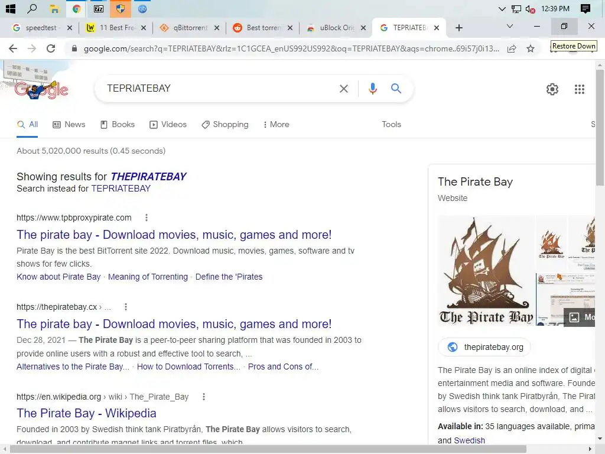Open the Swedish language link
Image resolution: width=605 pixels, height=454 pixels.
[469, 440]
